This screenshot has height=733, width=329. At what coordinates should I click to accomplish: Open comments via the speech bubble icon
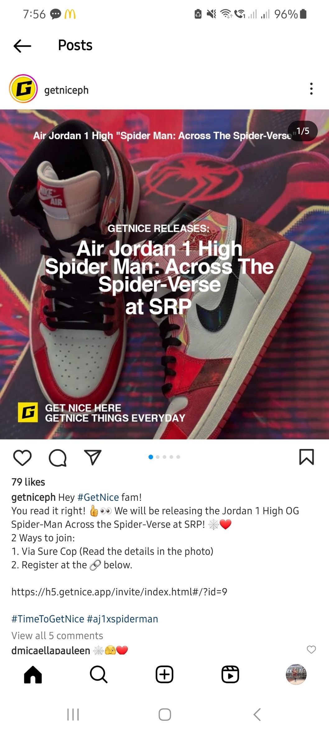[58, 458]
